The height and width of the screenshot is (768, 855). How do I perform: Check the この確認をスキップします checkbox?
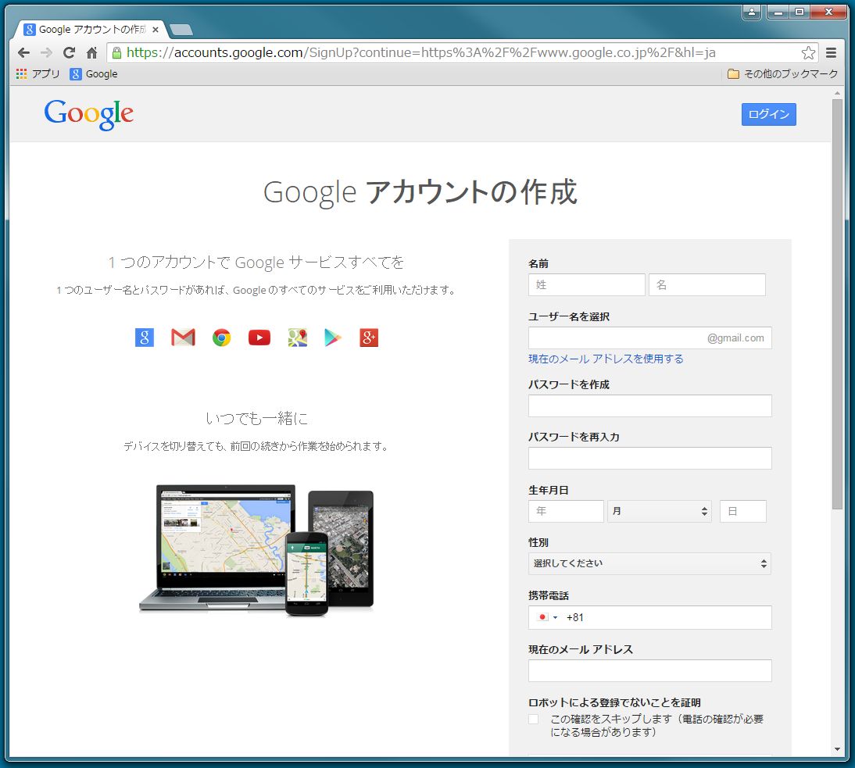pyautogui.click(x=533, y=720)
